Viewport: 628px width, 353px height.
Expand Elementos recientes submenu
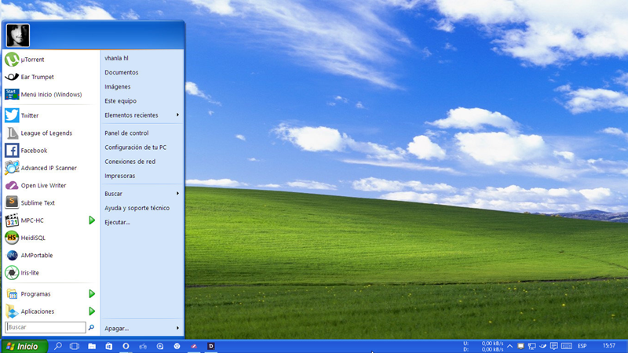(142, 115)
